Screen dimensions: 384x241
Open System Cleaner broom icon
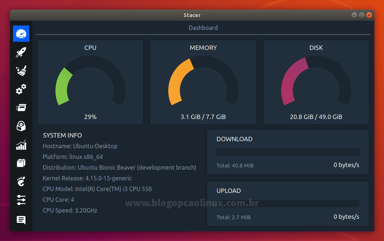point(21,71)
